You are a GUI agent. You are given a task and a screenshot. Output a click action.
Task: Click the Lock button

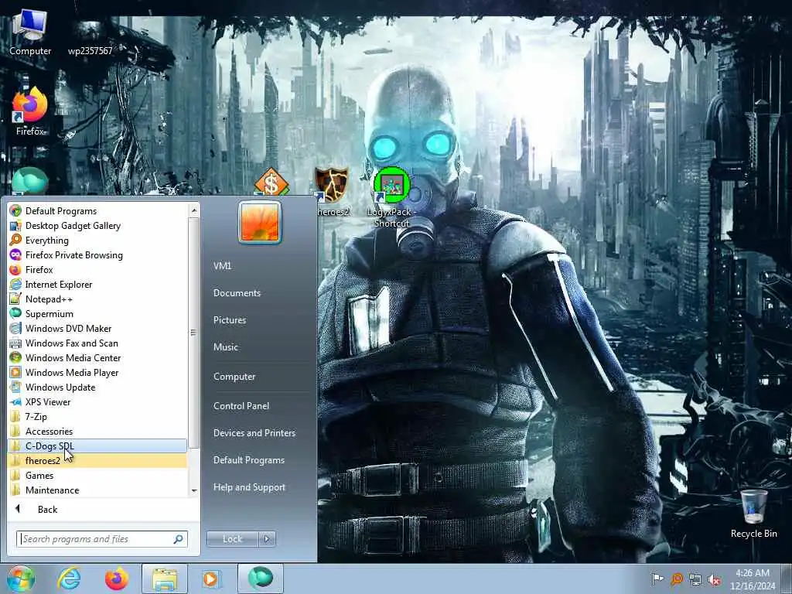click(x=232, y=539)
